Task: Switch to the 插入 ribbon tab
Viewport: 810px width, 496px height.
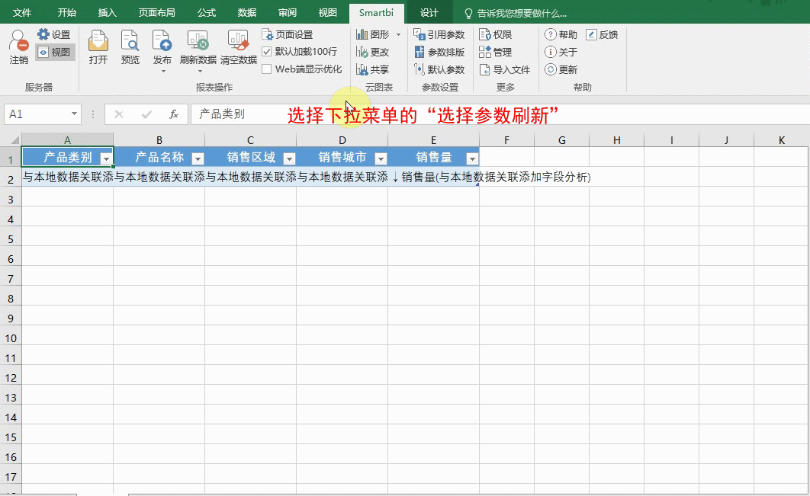Action: click(x=107, y=12)
